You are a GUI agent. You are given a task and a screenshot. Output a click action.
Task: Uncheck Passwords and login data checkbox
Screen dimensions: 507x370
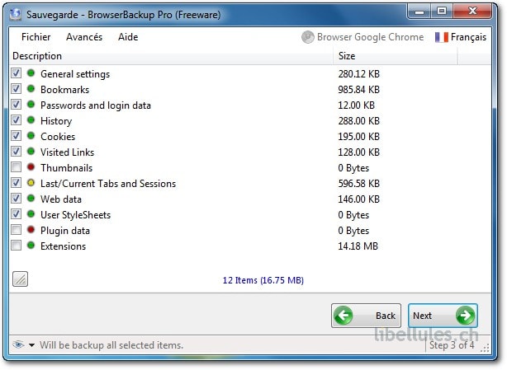(17, 105)
